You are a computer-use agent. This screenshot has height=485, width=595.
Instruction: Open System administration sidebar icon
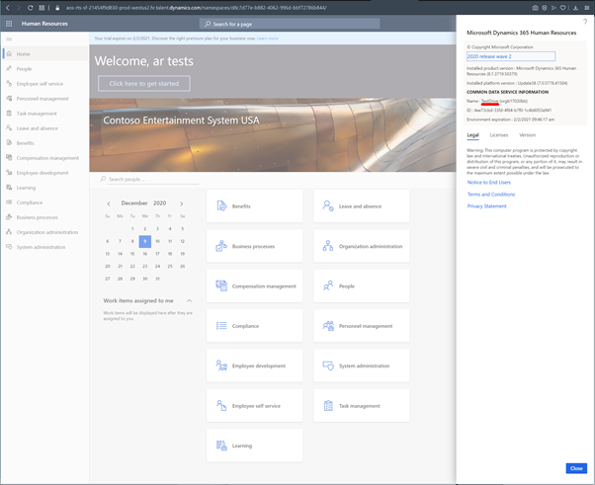point(9,247)
